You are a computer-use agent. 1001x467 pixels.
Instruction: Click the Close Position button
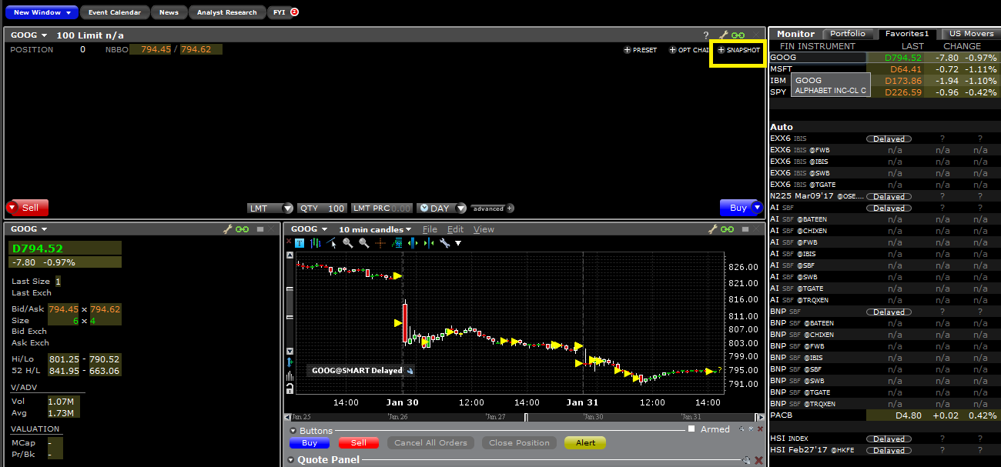pyautogui.click(x=520, y=443)
